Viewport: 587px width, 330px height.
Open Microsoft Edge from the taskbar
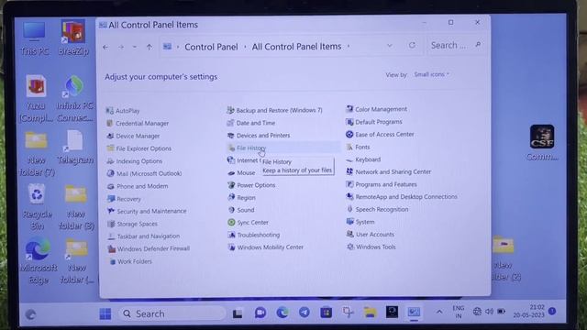click(282, 313)
